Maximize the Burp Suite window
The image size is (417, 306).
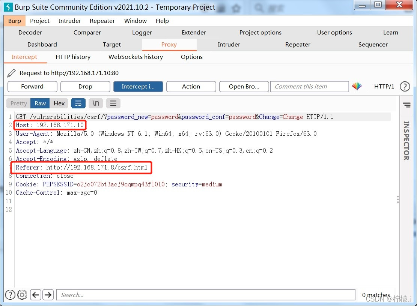pos(378,5)
